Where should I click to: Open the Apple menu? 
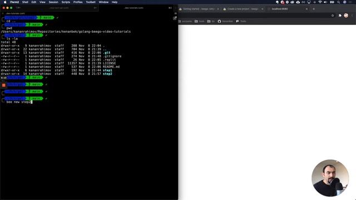pos(5,2)
